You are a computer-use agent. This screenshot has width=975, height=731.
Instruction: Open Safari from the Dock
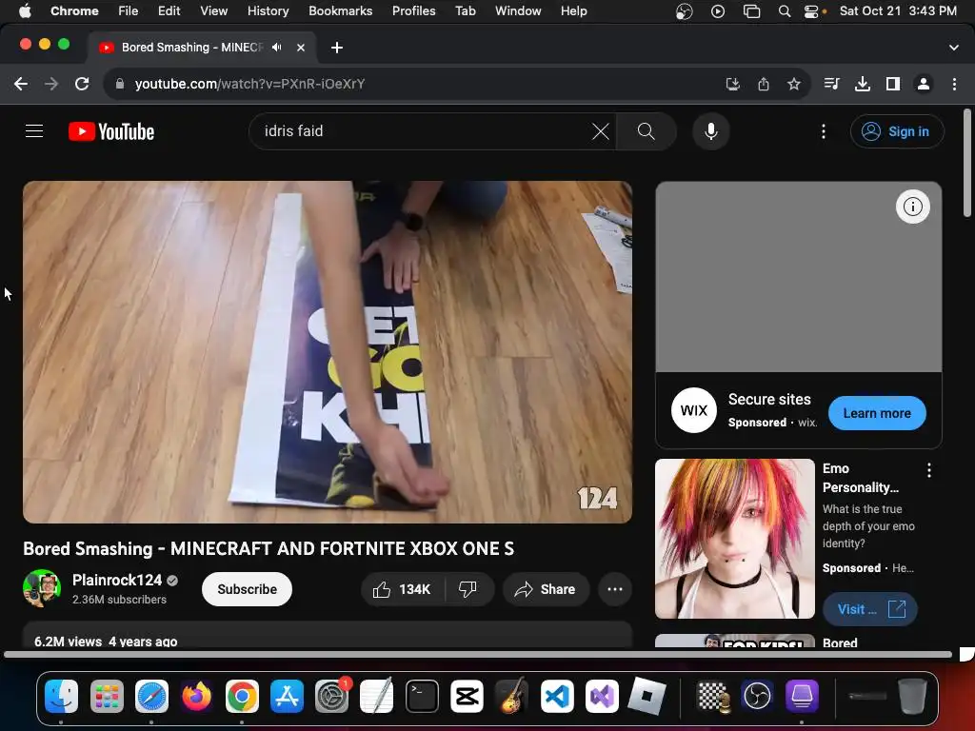click(x=151, y=696)
